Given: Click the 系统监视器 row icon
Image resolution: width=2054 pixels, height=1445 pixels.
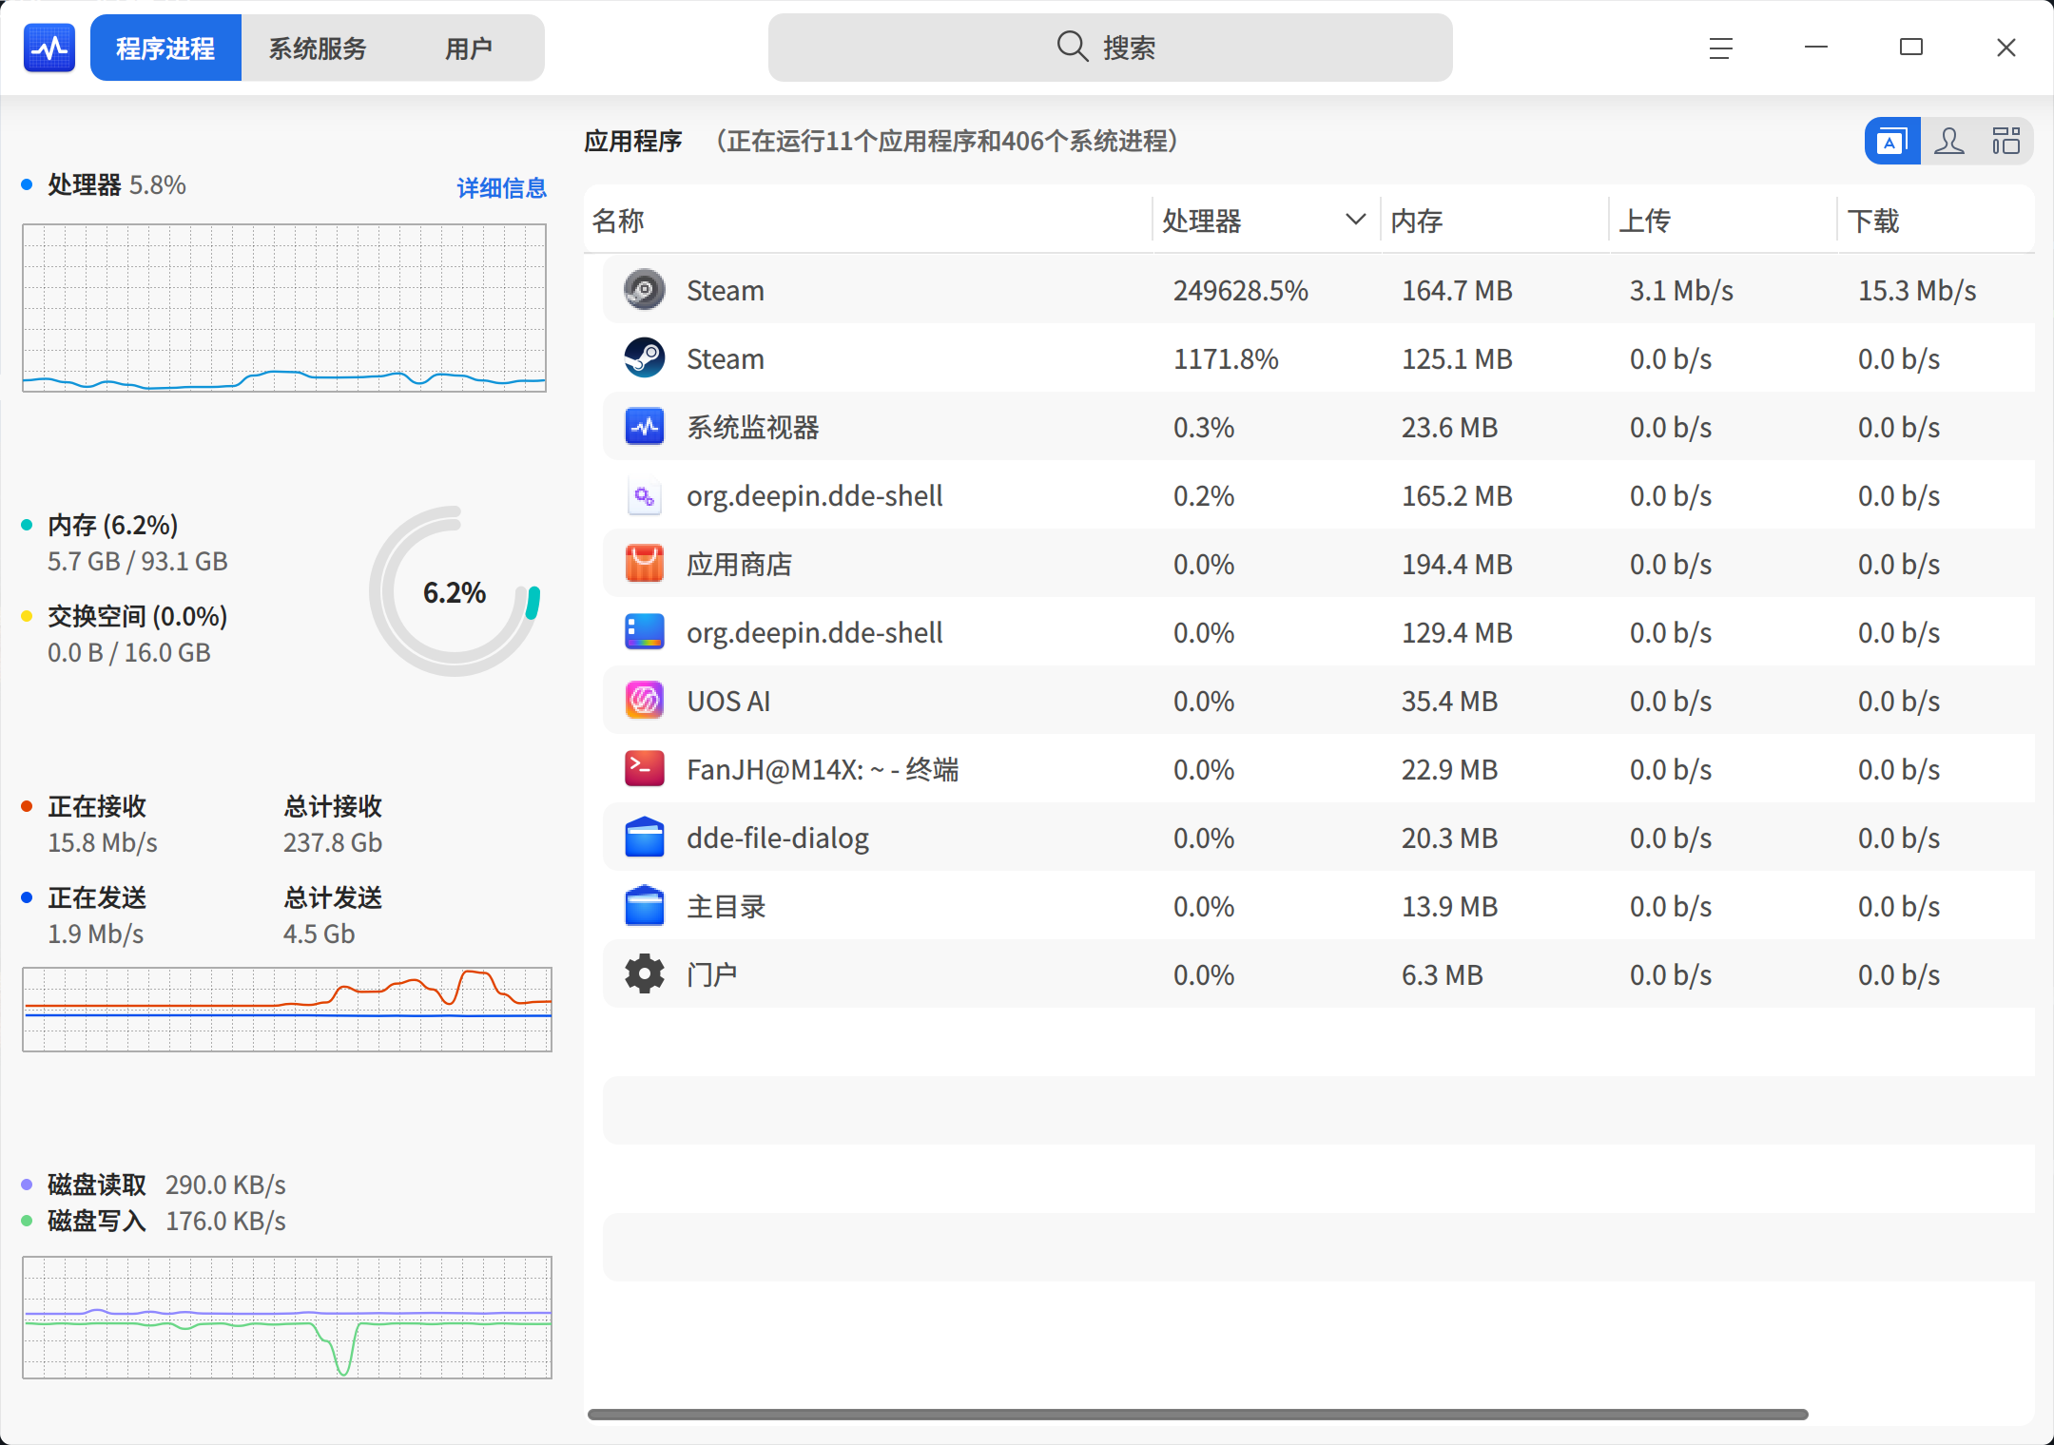Looking at the screenshot, I should point(645,427).
